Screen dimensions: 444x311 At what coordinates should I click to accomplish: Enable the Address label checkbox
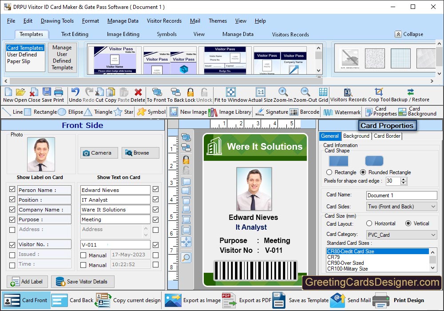(x=12, y=230)
